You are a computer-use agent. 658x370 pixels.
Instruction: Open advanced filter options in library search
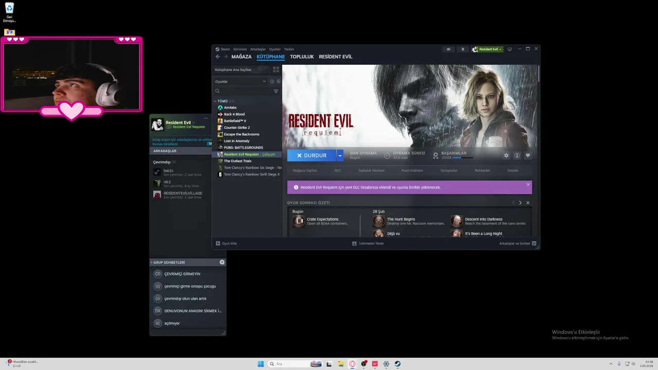[x=276, y=91]
